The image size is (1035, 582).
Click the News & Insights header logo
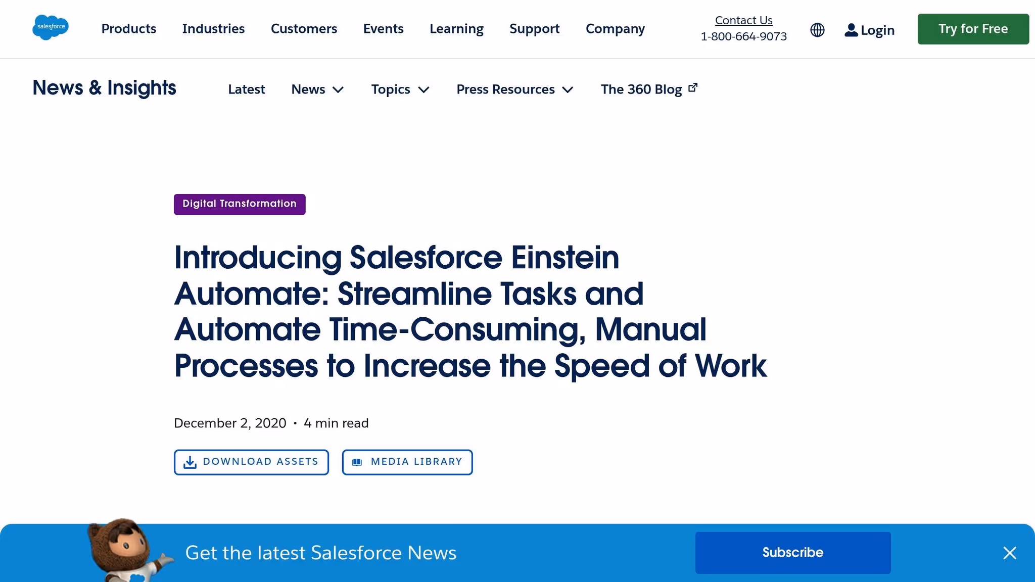pos(104,88)
